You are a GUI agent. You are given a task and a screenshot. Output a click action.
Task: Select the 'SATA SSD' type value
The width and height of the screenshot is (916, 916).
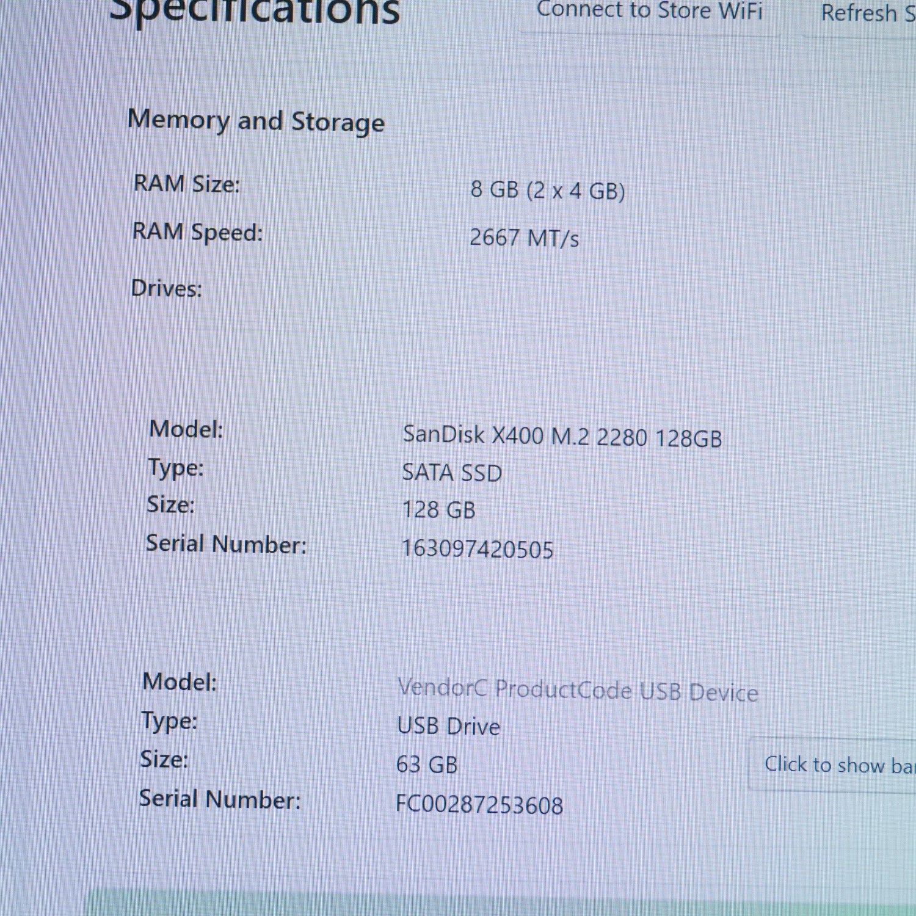tap(452, 473)
